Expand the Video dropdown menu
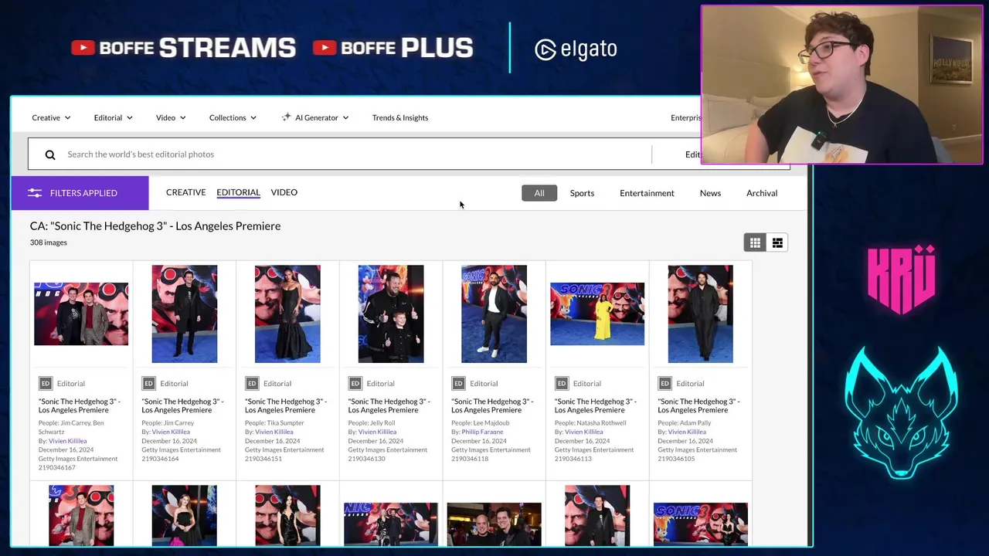This screenshot has width=989, height=556. 171,117
